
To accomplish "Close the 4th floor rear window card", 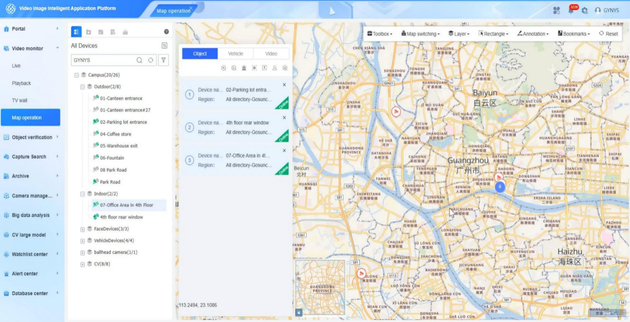I will click(x=284, y=117).
